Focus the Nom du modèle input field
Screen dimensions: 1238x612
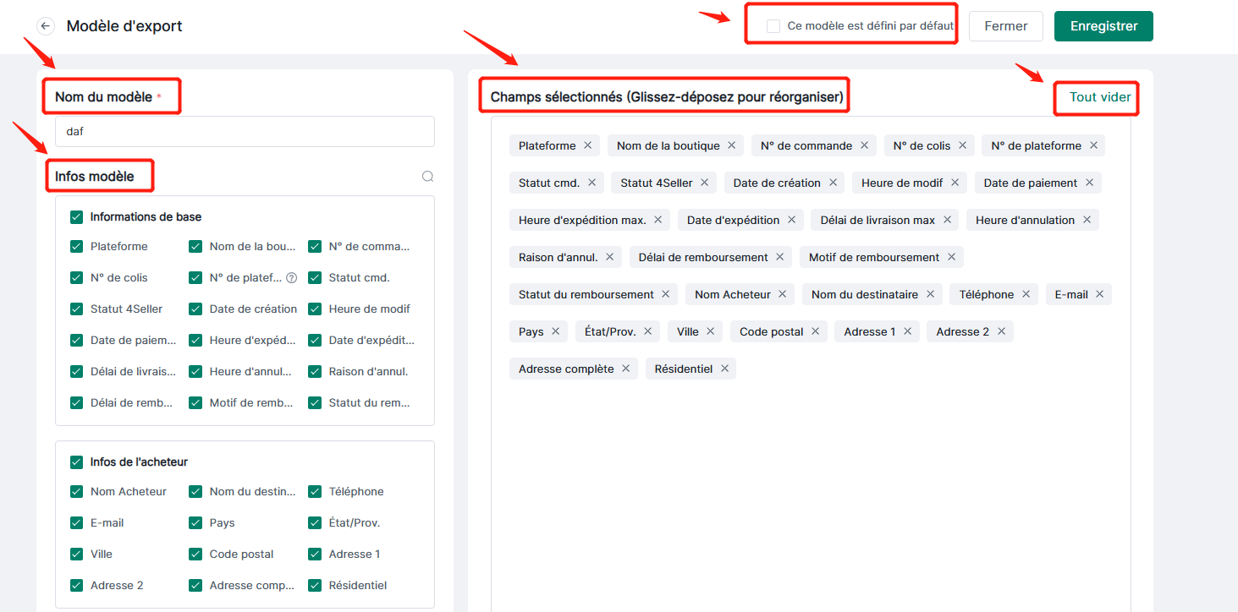(245, 132)
